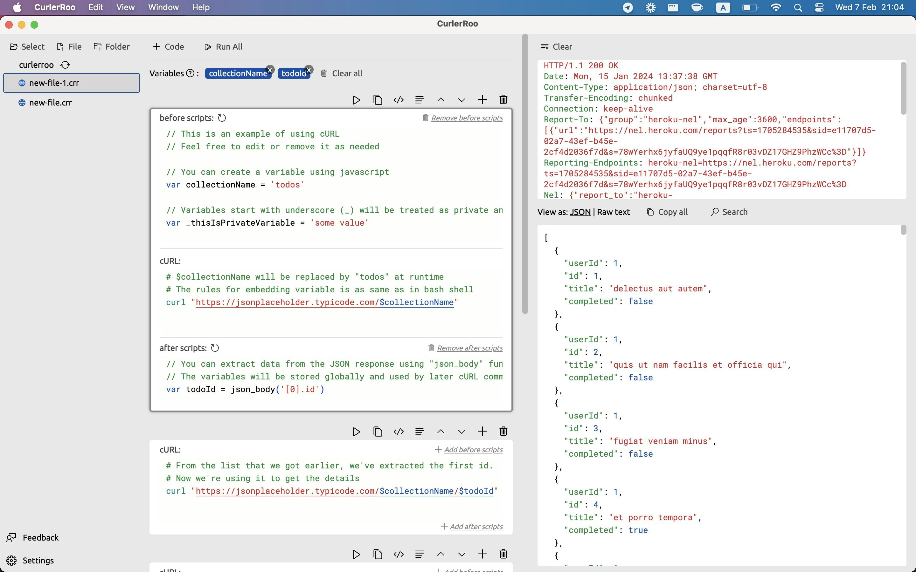Click the editor panel scrollbar
916x572 pixels.
click(524, 174)
